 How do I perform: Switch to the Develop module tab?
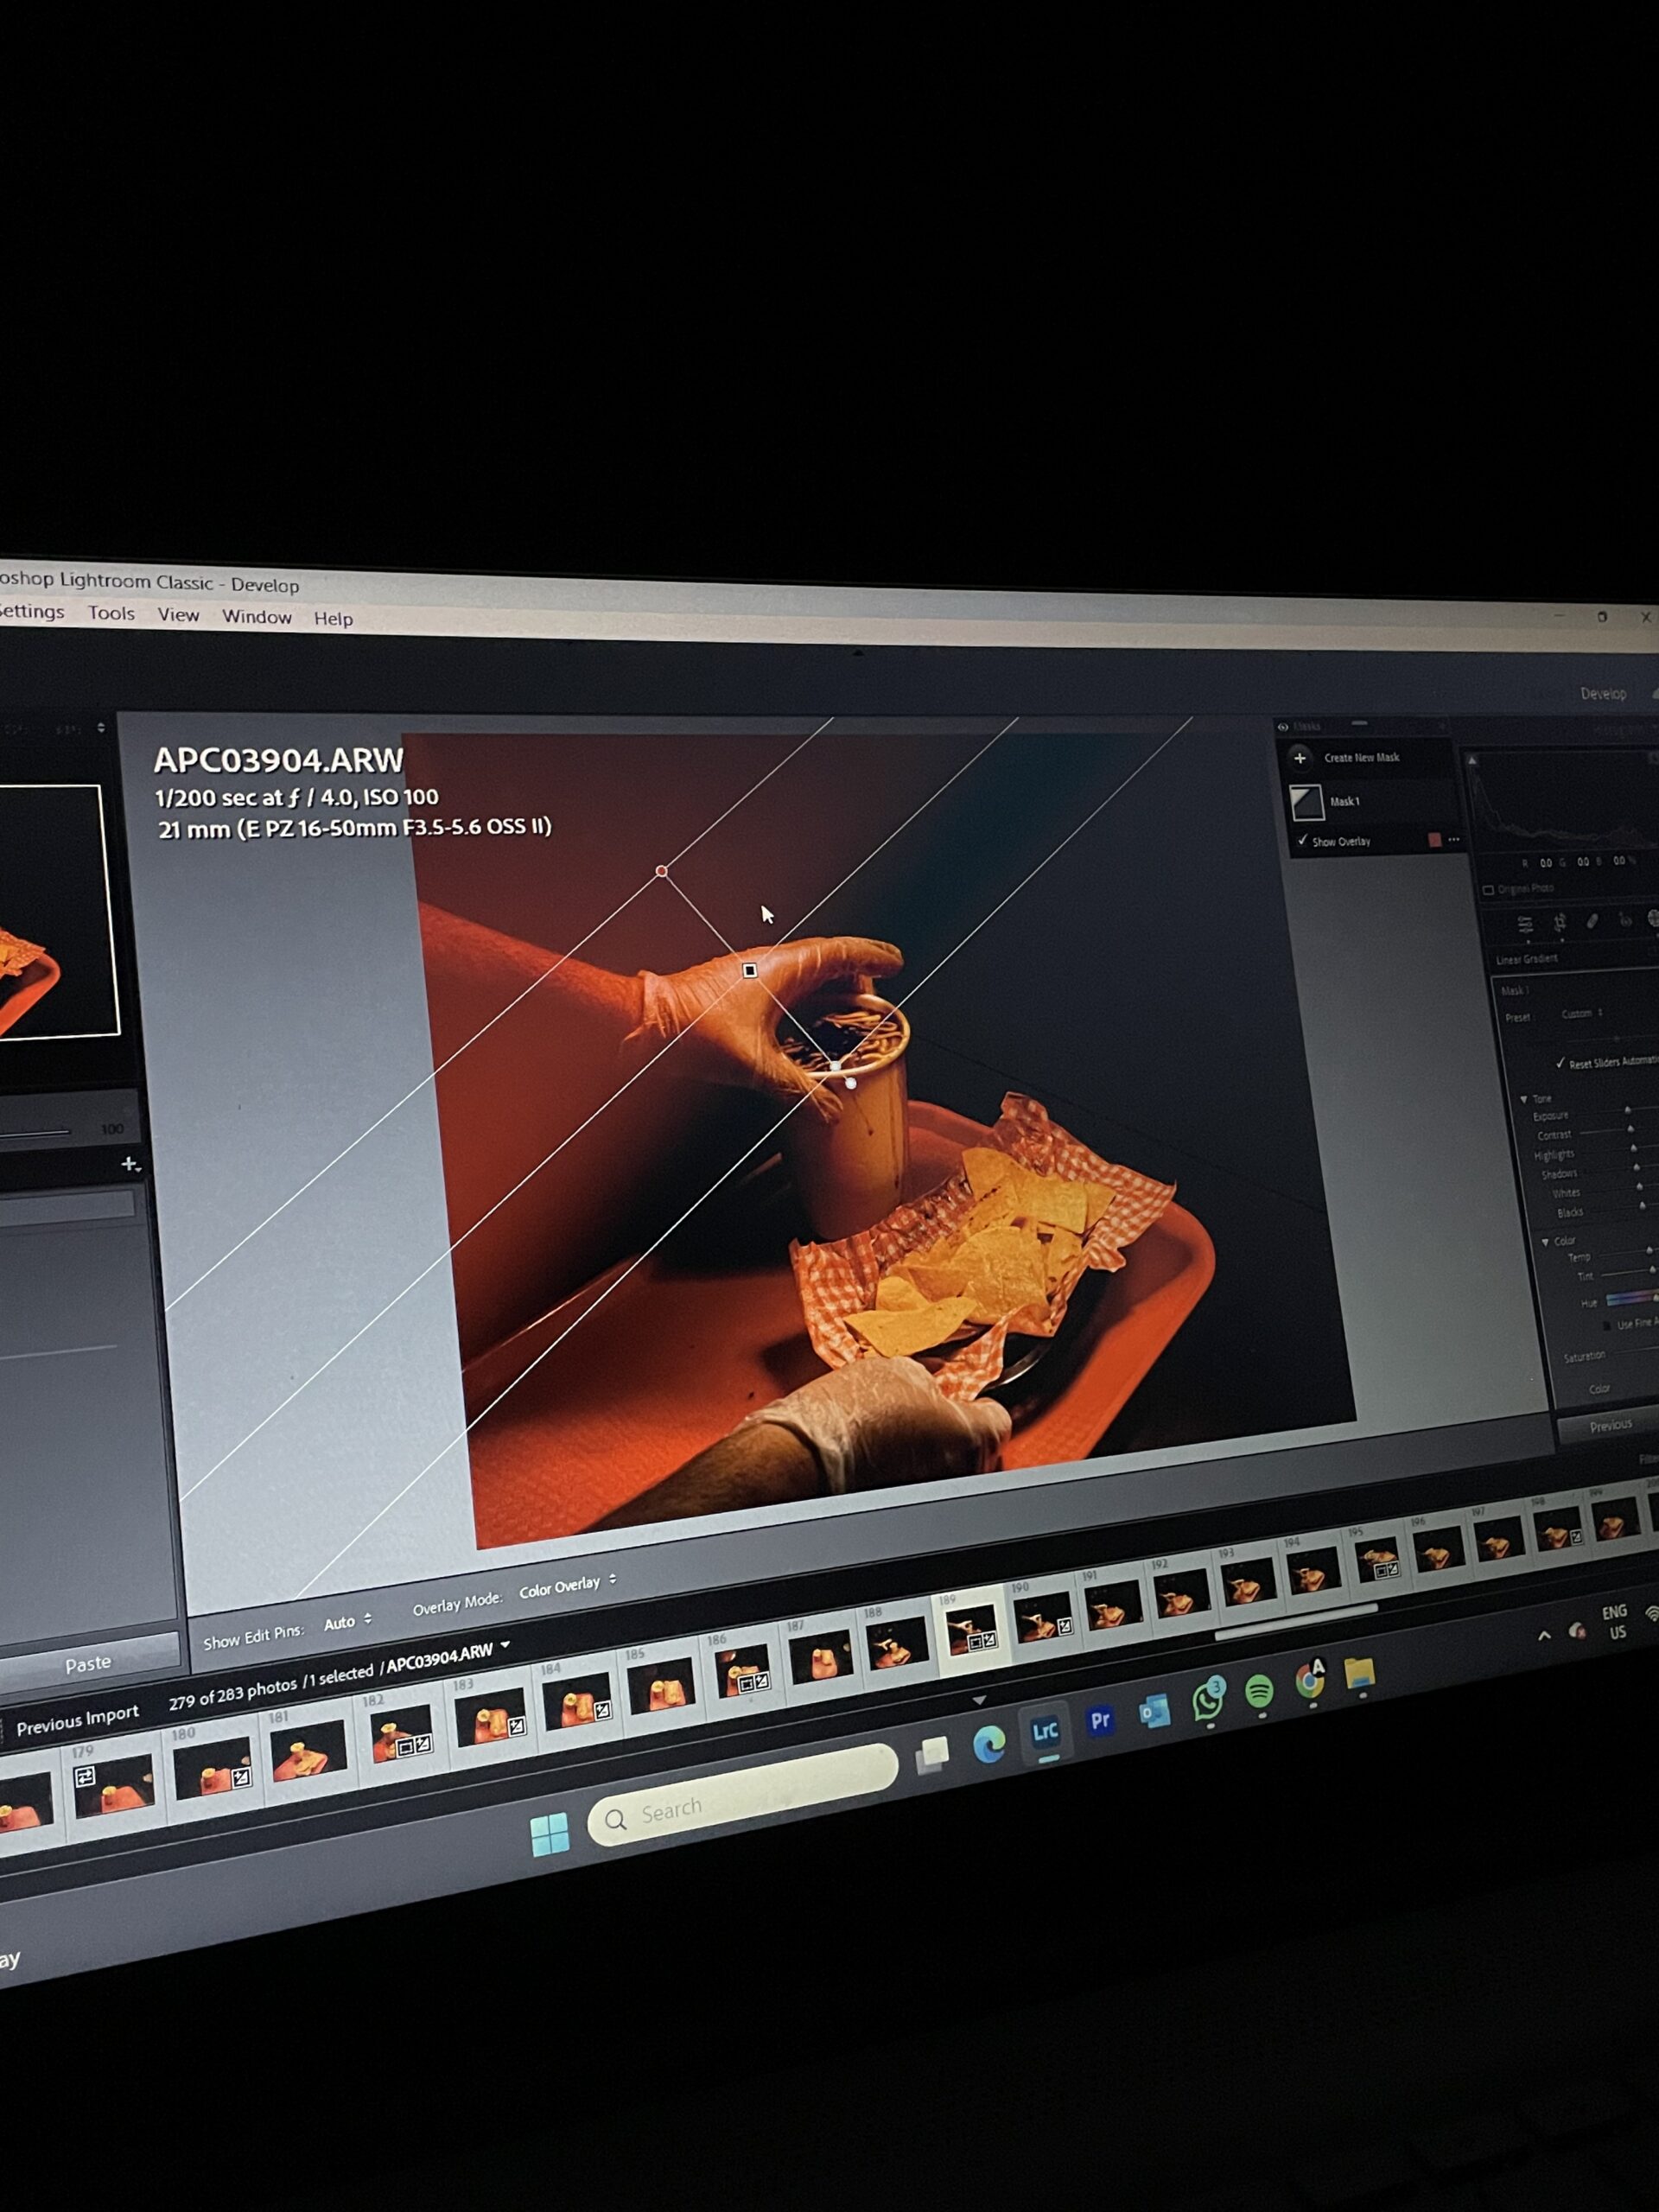1603,693
